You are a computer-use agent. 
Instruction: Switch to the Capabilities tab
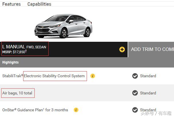point(39,4)
